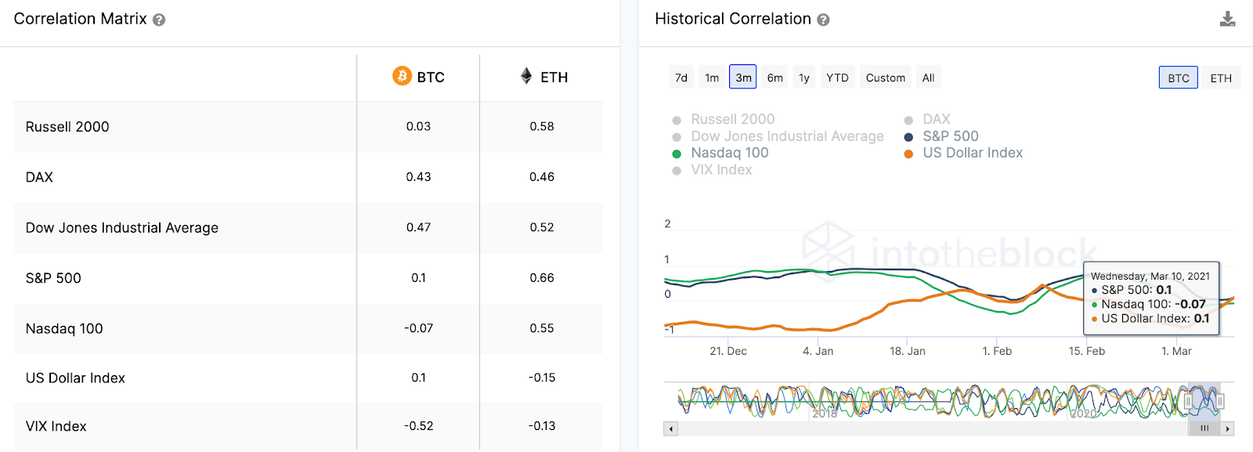This screenshot has height=452, width=1253.
Task: Click US Dollar Index row label
Action: tap(75, 378)
